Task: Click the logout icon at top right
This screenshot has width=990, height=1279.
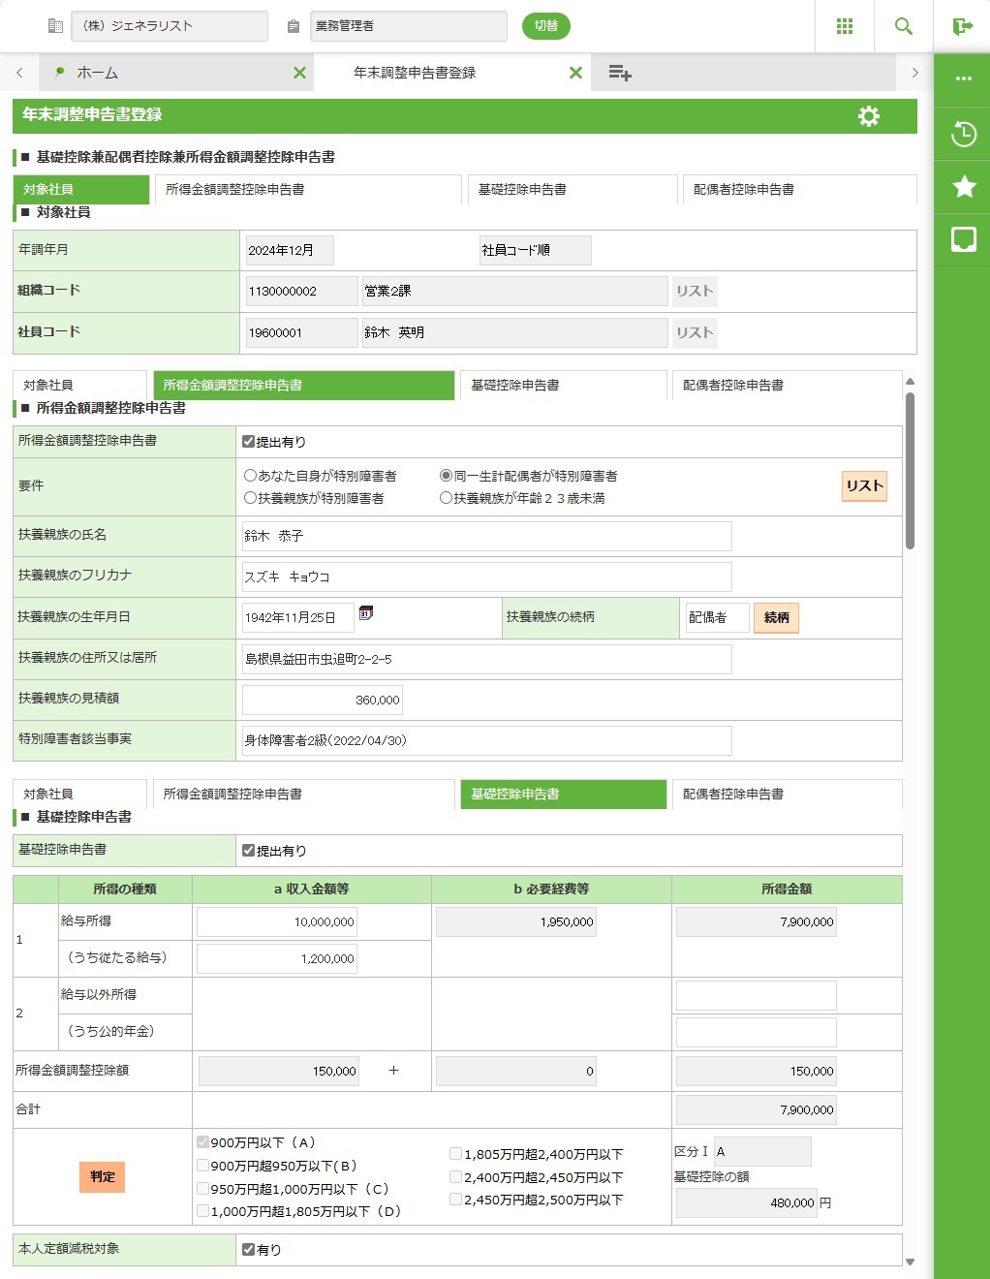Action: pos(962,26)
